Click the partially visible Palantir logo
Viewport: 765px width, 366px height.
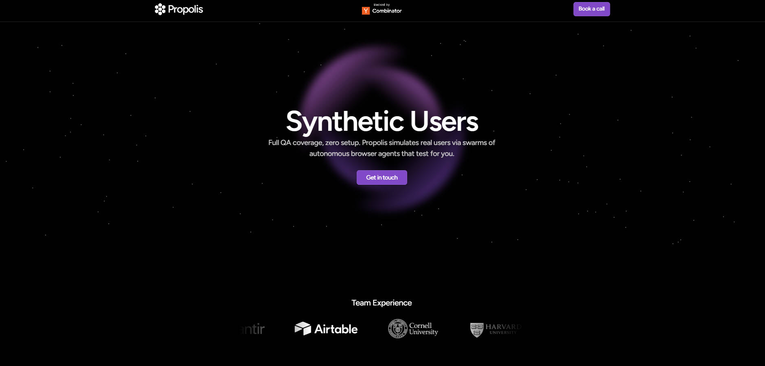point(252,329)
